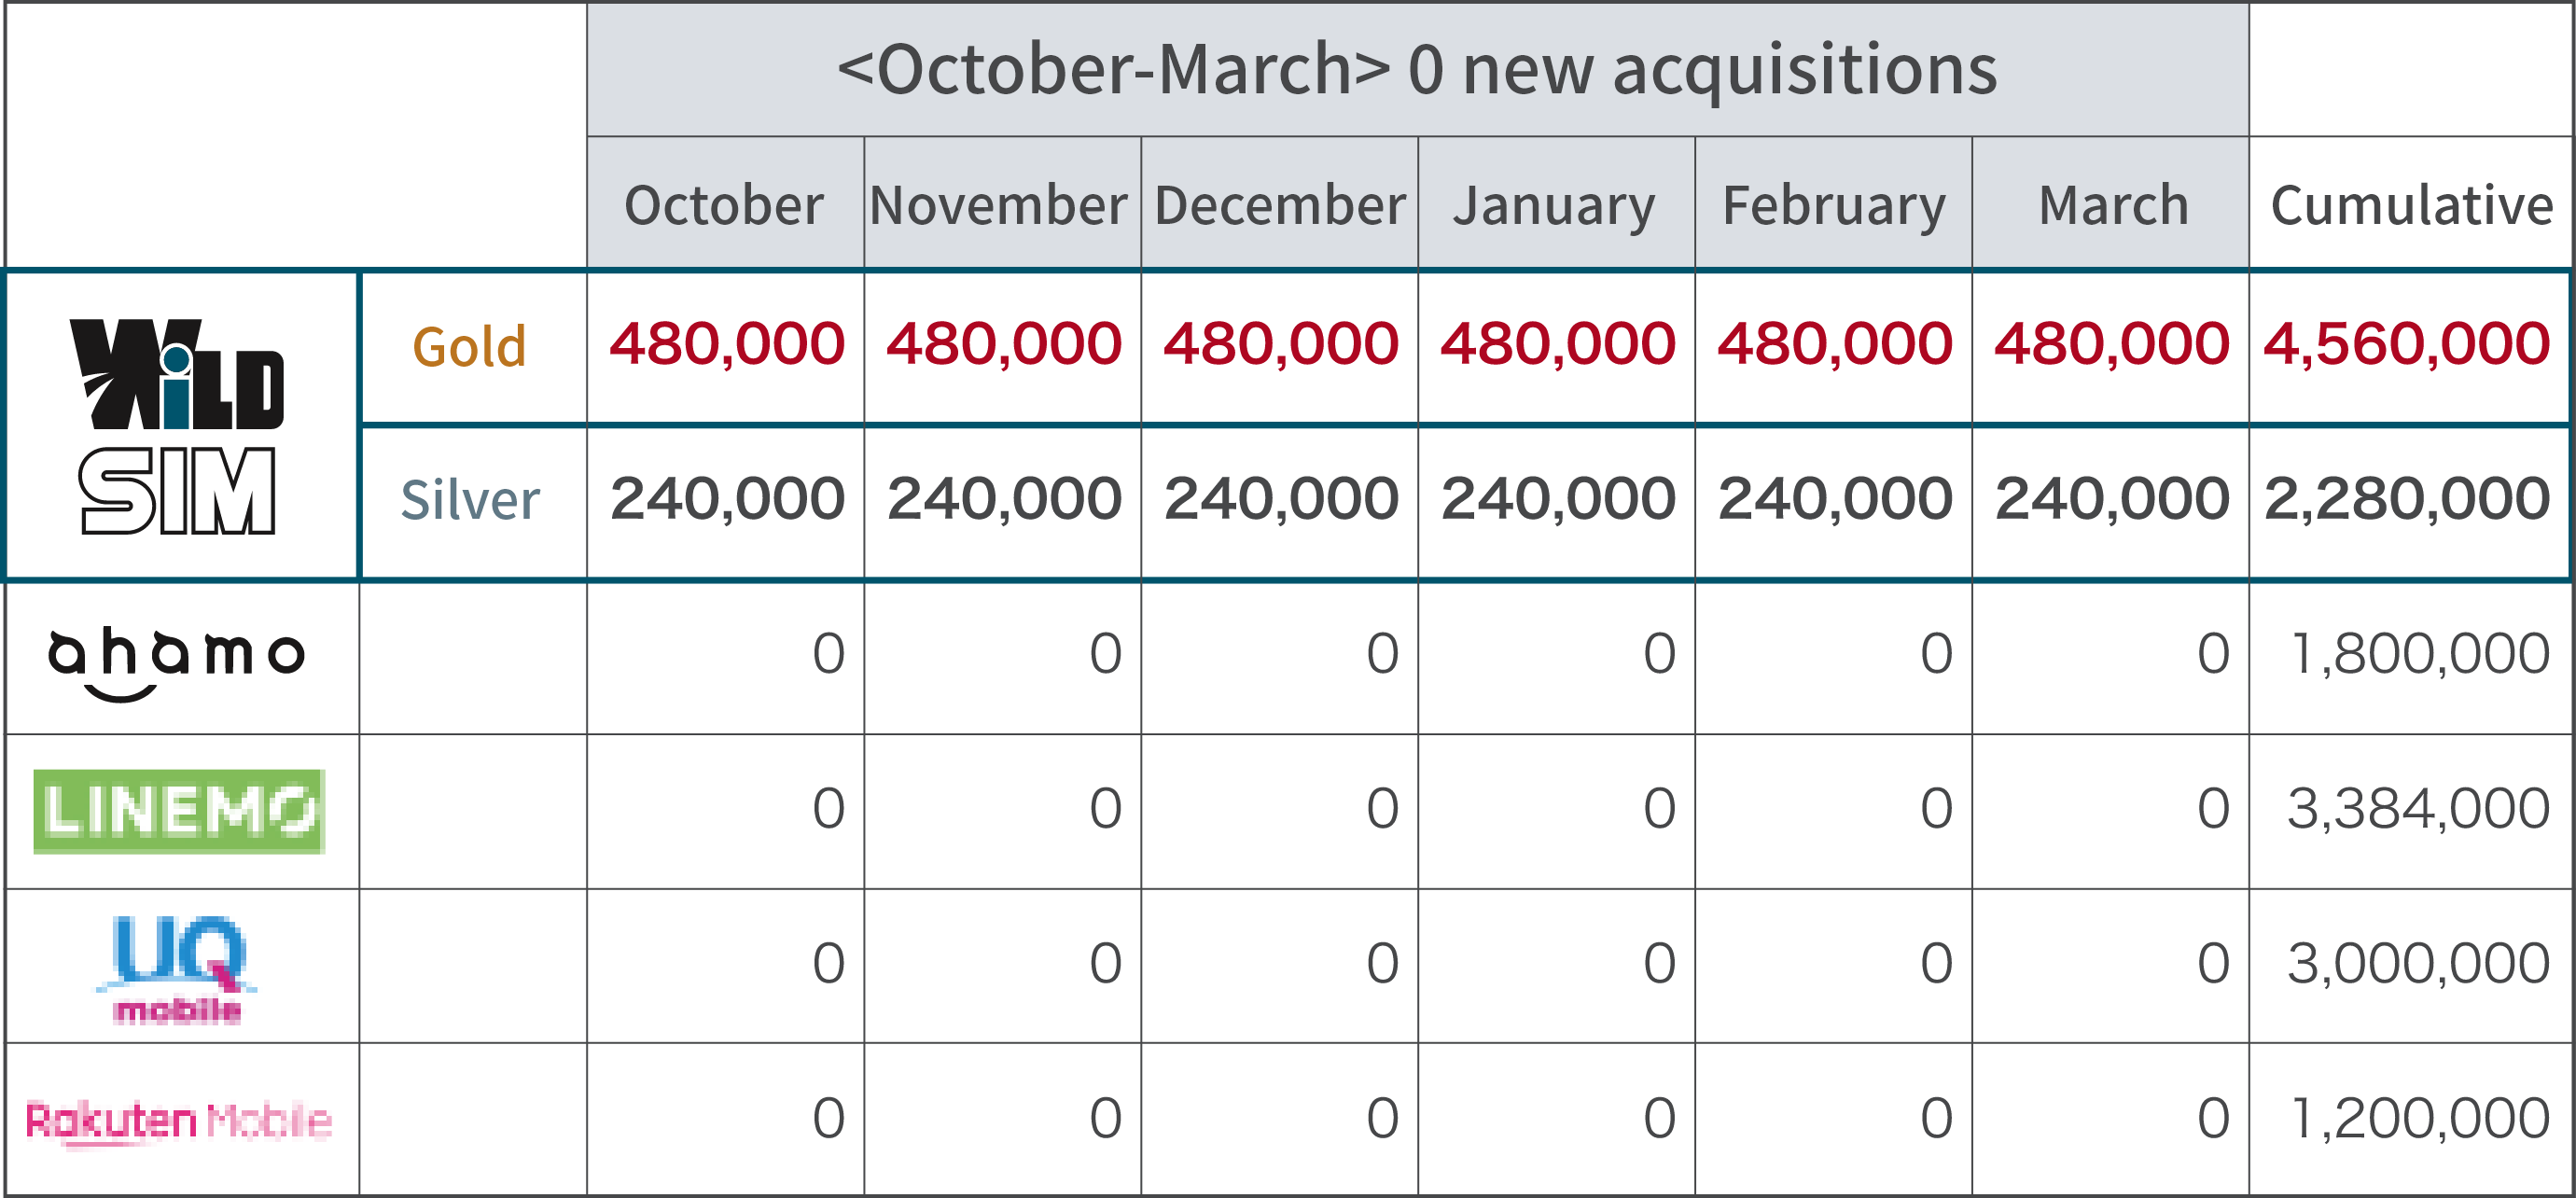Click the October-March new acquisitions title
The height and width of the screenshot is (1198, 2576).
point(1417,70)
